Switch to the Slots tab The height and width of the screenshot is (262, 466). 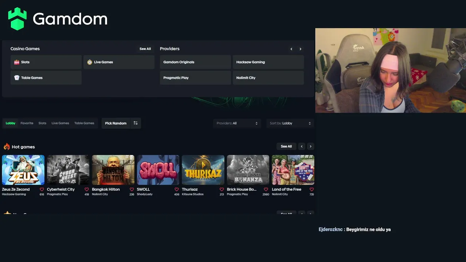click(43, 123)
